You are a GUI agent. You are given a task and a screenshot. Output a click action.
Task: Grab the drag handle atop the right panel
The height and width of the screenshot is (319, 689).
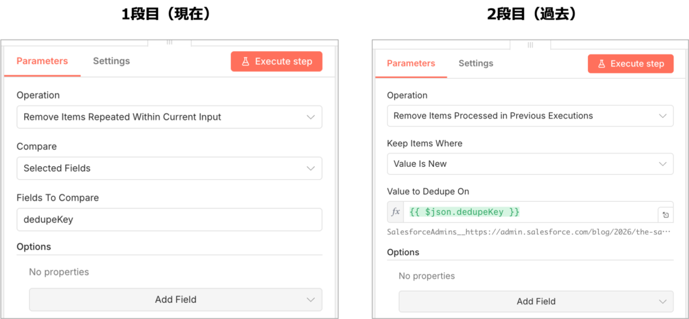click(530, 44)
